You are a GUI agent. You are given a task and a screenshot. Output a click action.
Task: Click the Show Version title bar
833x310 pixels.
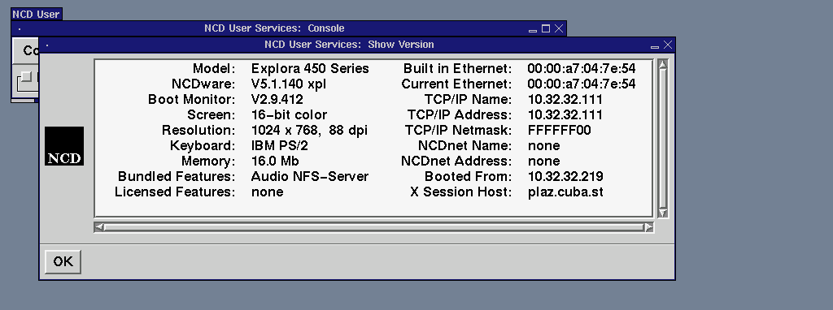click(x=349, y=45)
